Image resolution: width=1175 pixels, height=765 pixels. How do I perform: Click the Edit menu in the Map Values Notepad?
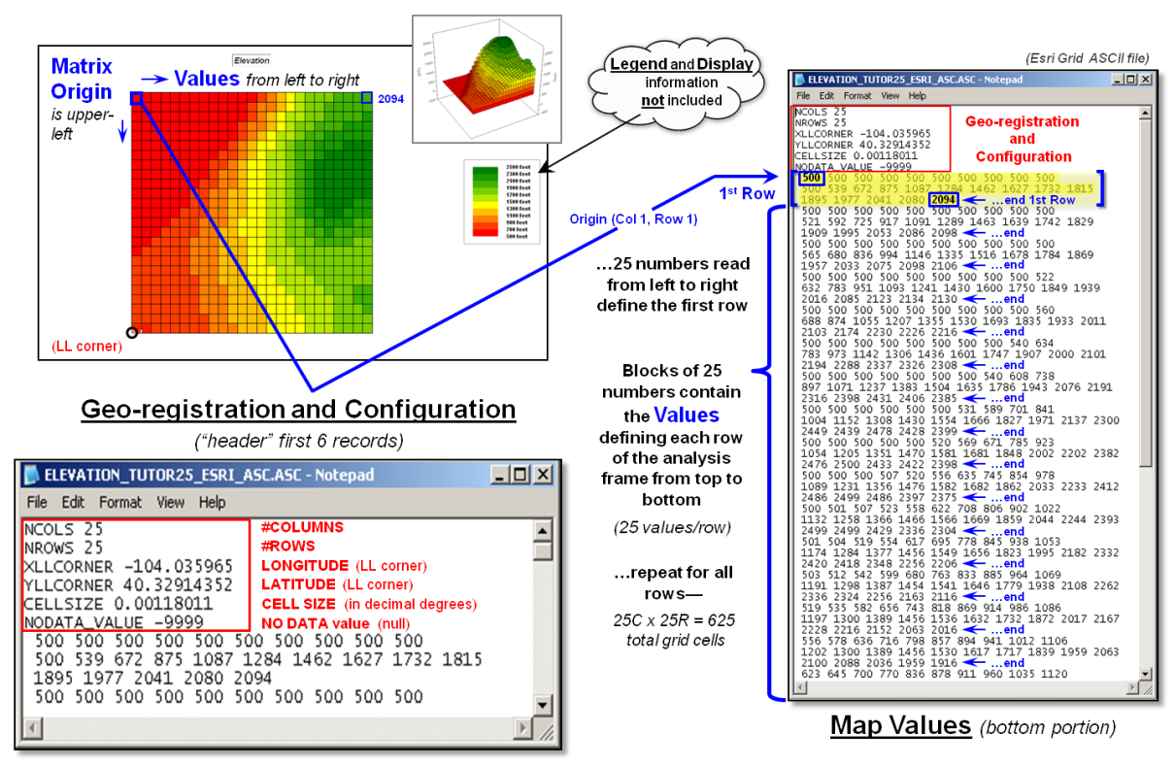click(827, 96)
